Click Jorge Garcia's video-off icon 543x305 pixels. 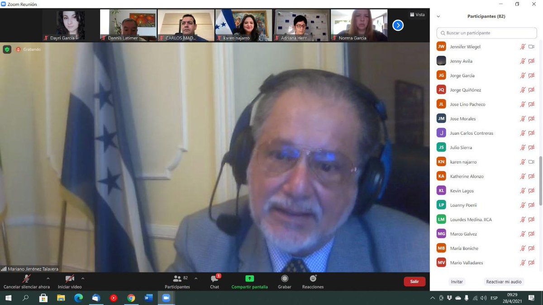(532, 75)
